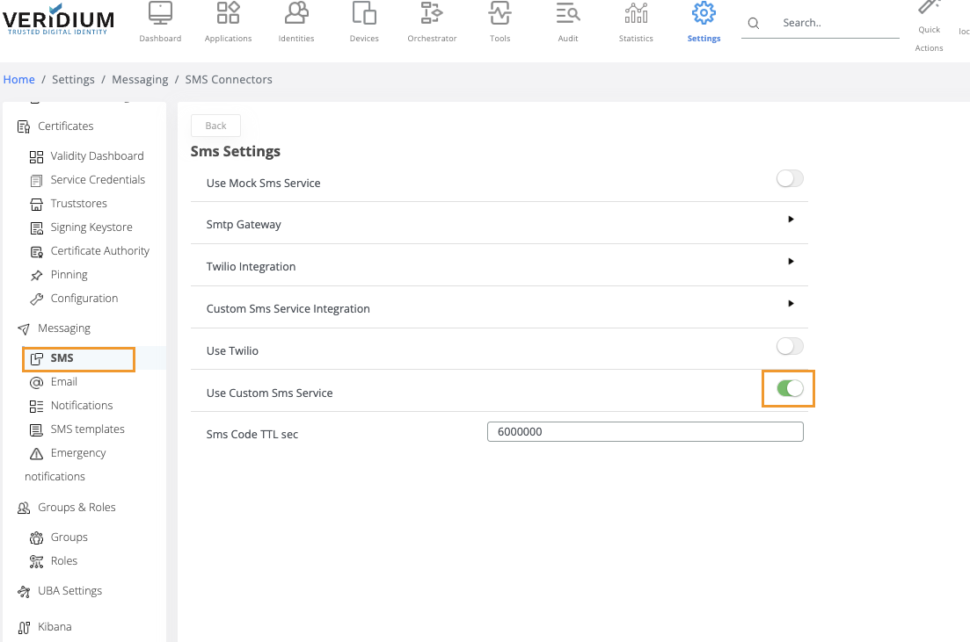Click the Sms Code TTL sec field
The height and width of the screenshot is (642, 970).
point(645,432)
